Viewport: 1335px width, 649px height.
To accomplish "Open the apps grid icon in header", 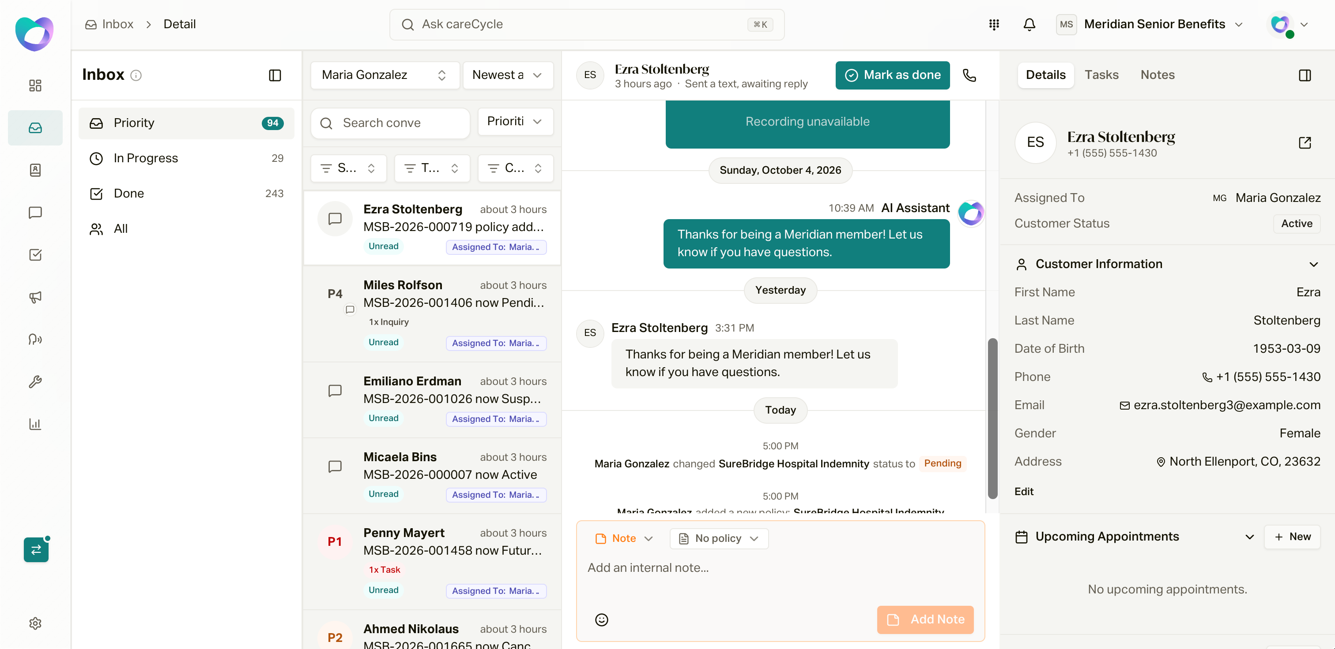I will (x=993, y=24).
